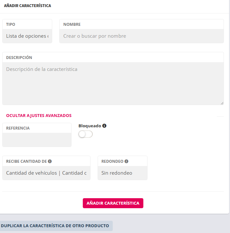230x233 pixels.
Task: Grab the description textarea resize handle
Action: [222, 103]
